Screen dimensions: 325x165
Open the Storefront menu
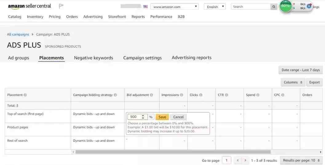point(117,17)
